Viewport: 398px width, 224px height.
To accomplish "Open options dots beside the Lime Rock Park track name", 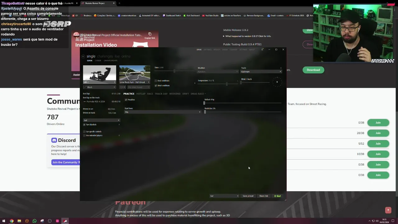I will 149,82.
